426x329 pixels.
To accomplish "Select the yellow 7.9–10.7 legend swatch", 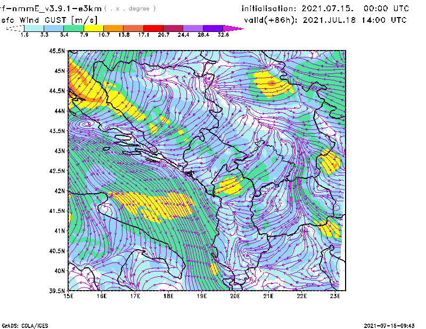I will tap(94, 28).
